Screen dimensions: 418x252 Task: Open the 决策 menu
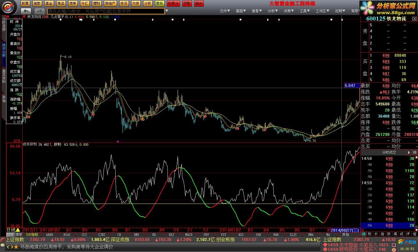(289, 11)
